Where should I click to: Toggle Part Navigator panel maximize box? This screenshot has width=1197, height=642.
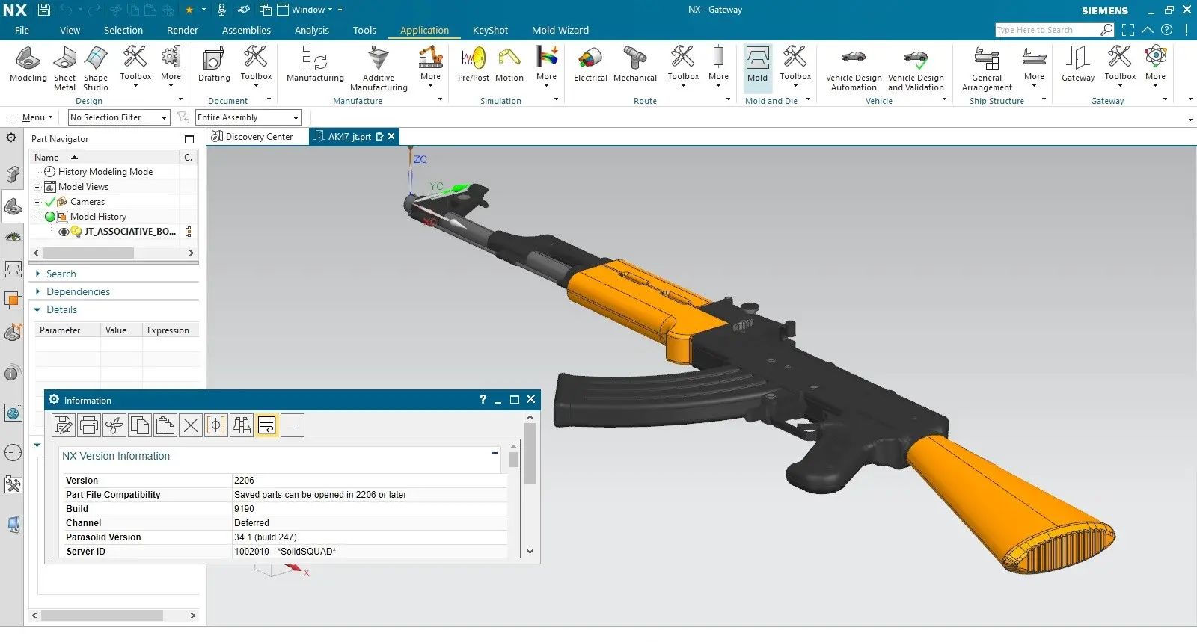pos(189,139)
